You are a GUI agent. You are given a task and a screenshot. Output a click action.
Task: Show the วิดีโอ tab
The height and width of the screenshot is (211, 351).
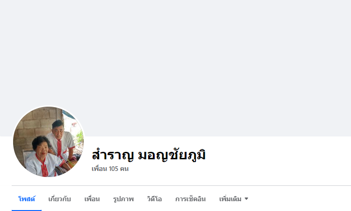tap(154, 199)
